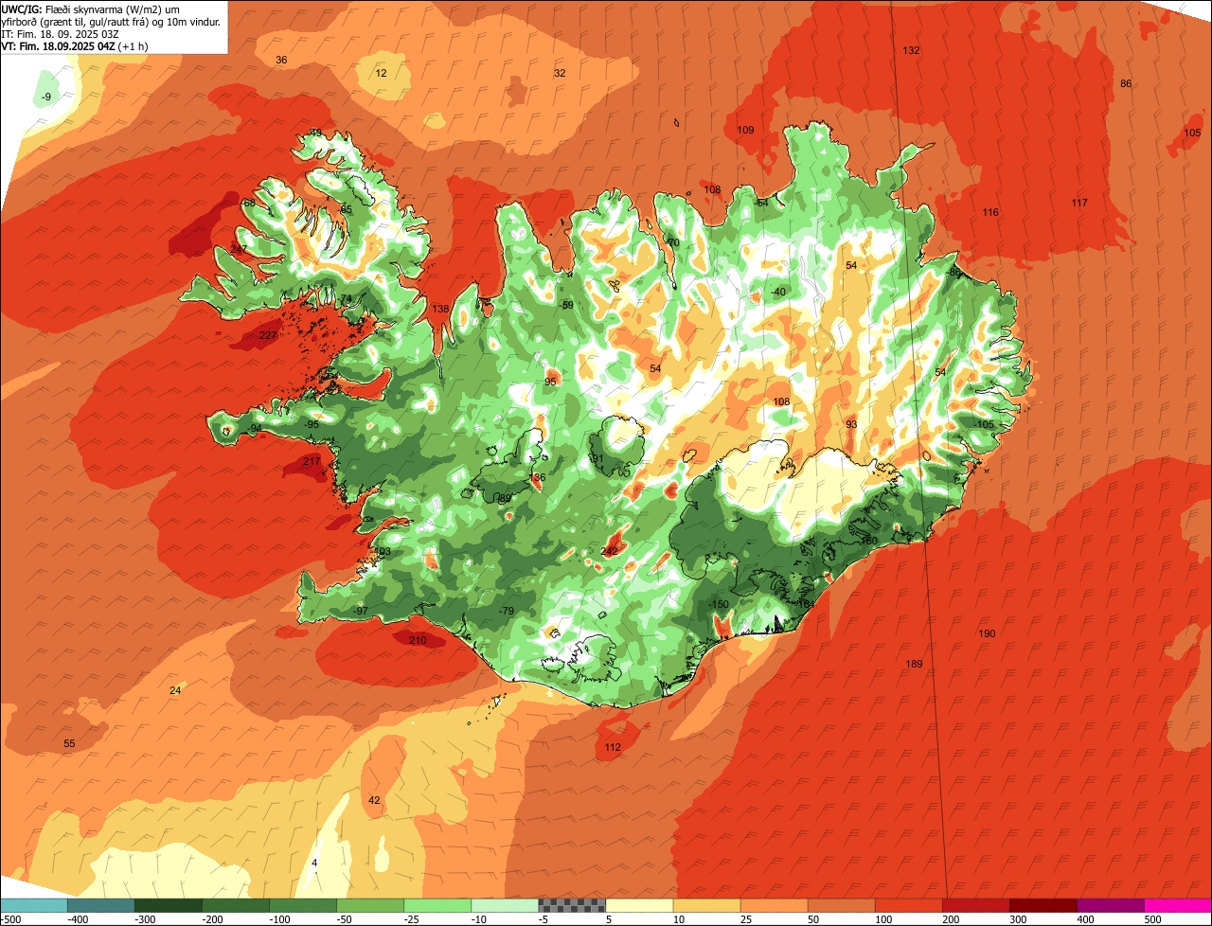Select the value -54 on the north coast
The width and height of the screenshot is (1212, 926).
761,204
